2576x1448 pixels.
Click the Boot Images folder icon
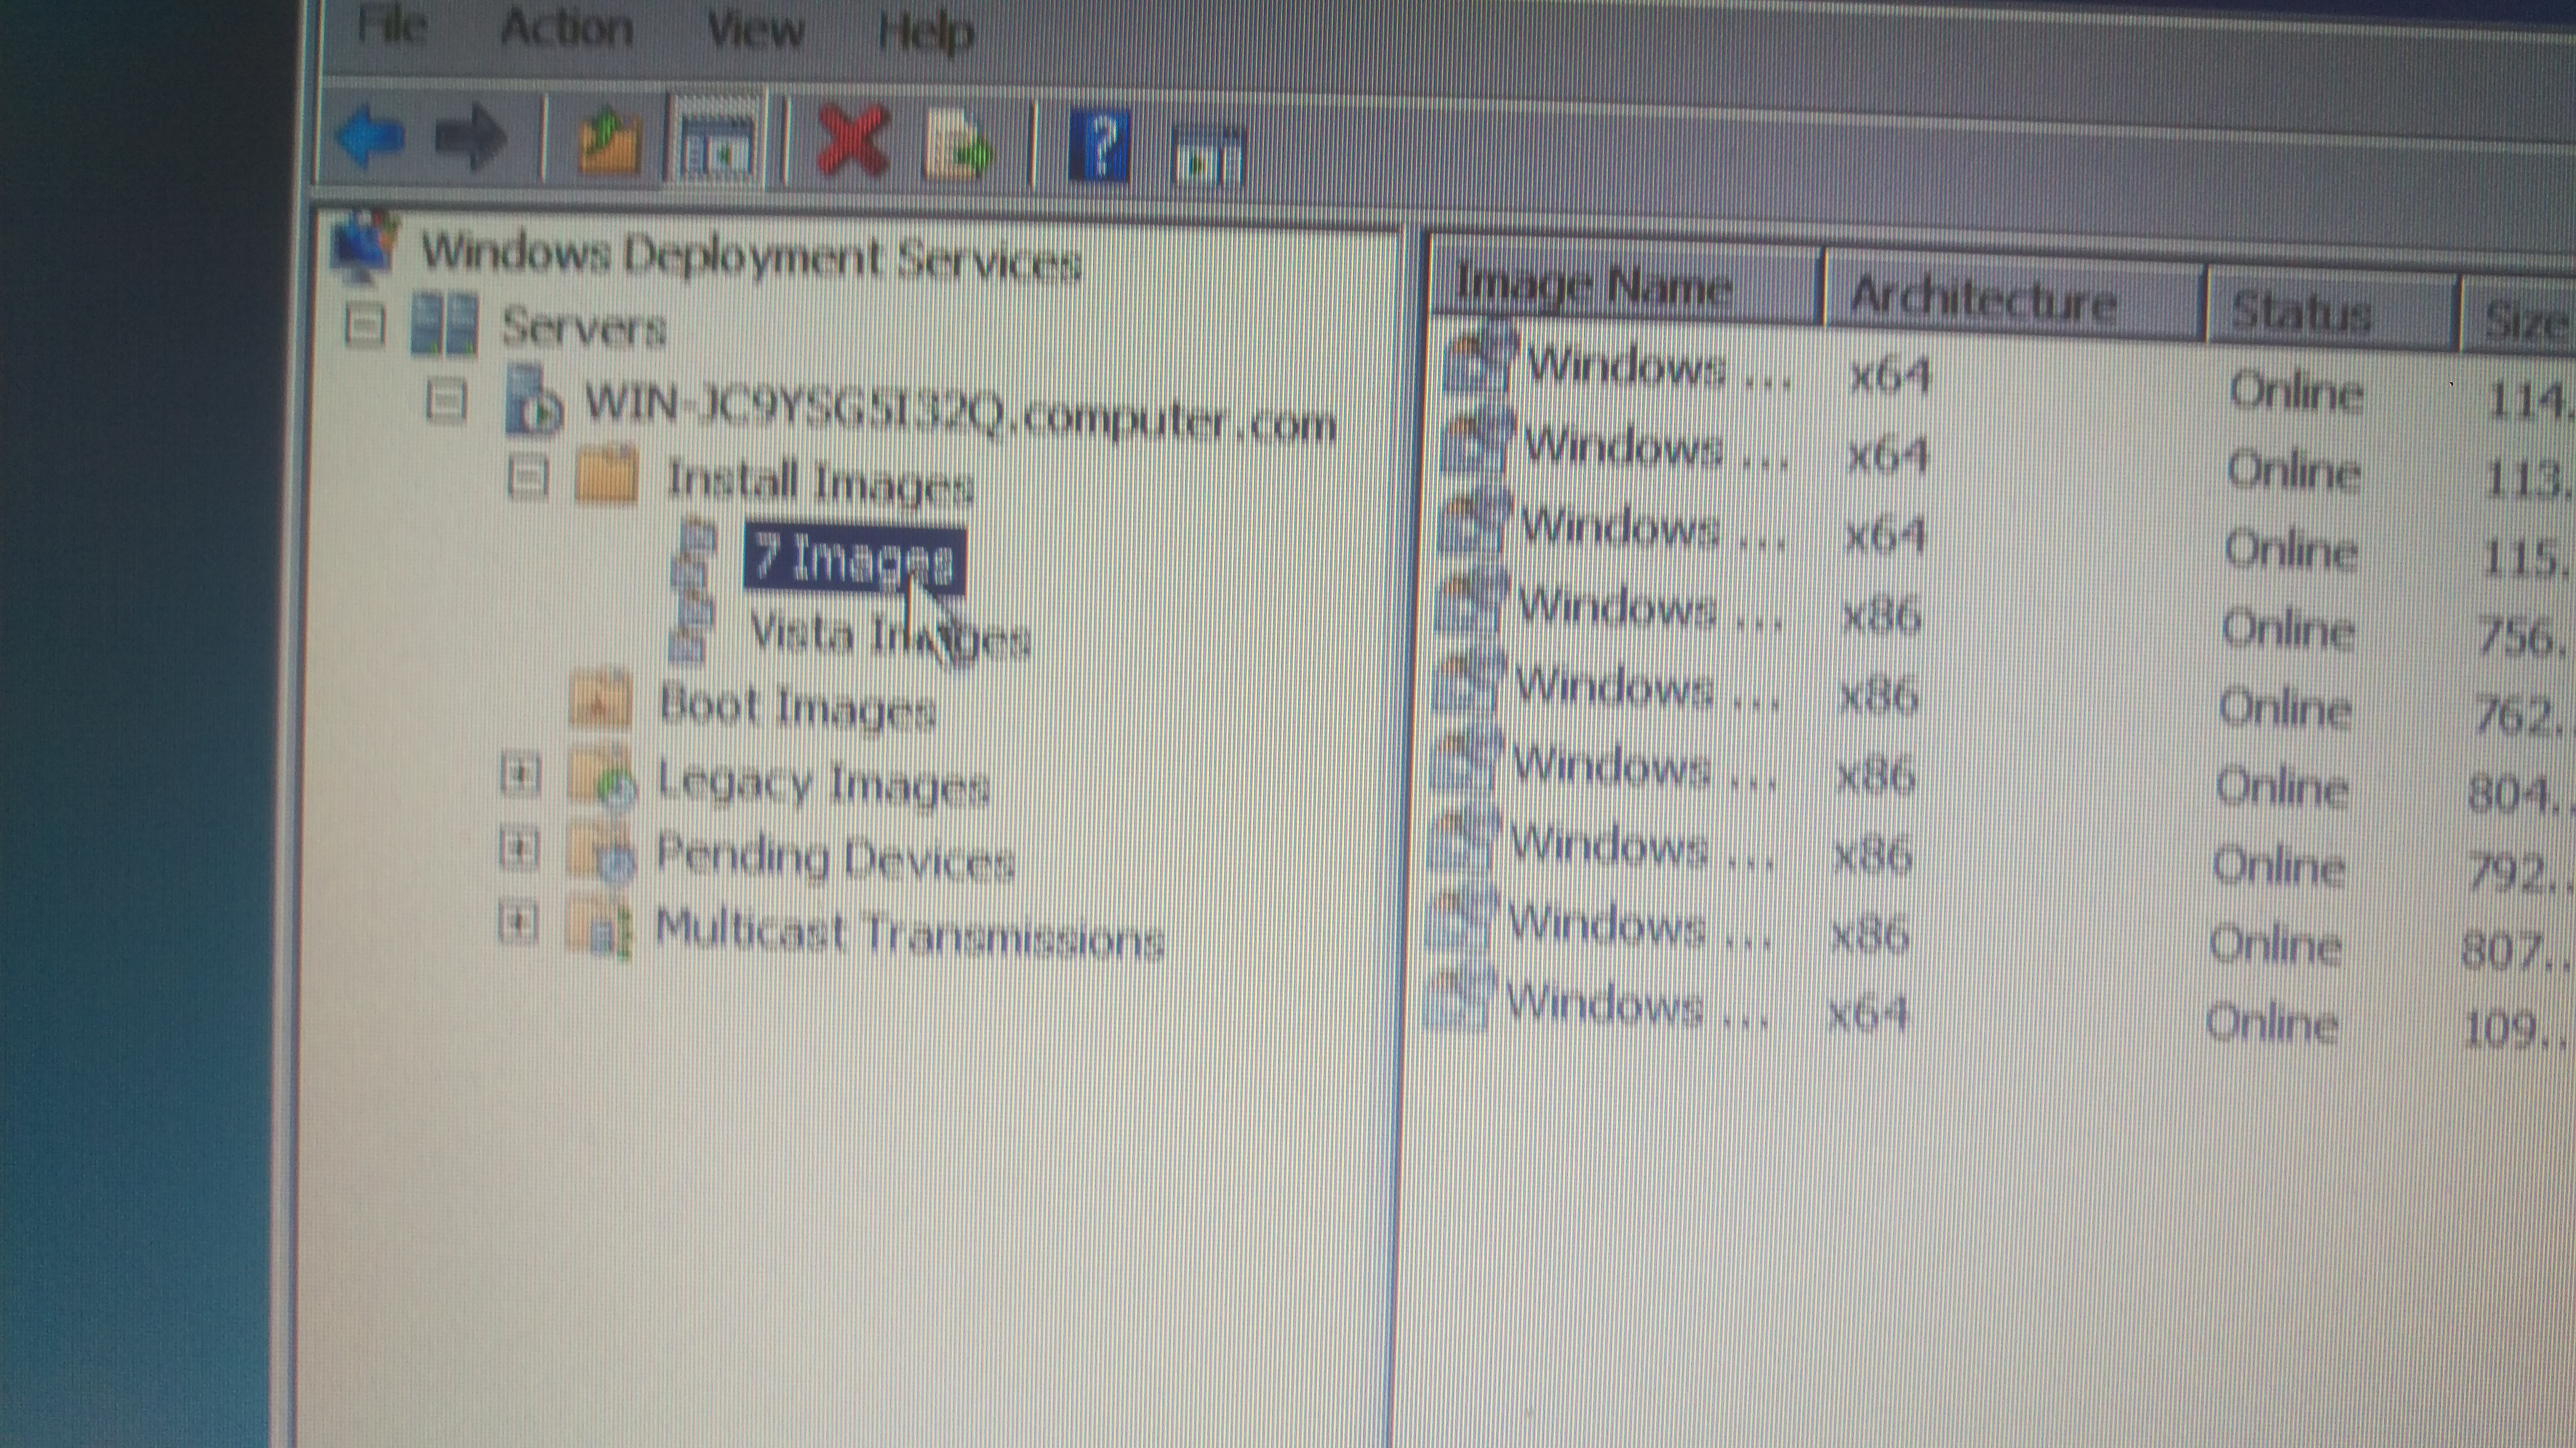point(600,700)
